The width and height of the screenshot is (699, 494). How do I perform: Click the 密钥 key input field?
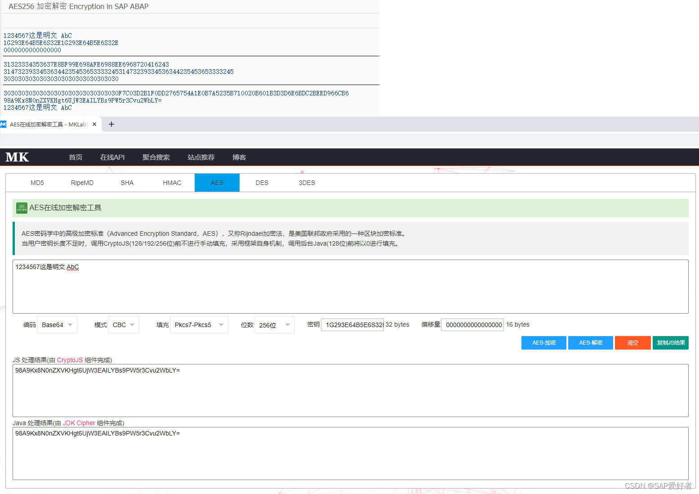click(352, 324)
